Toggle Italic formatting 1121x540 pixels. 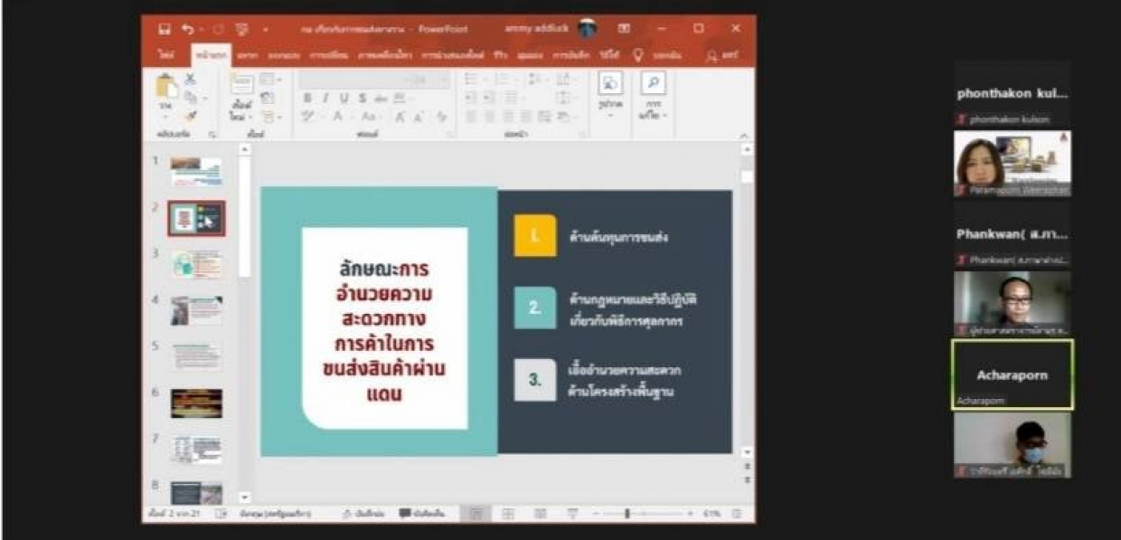[326, 99]
